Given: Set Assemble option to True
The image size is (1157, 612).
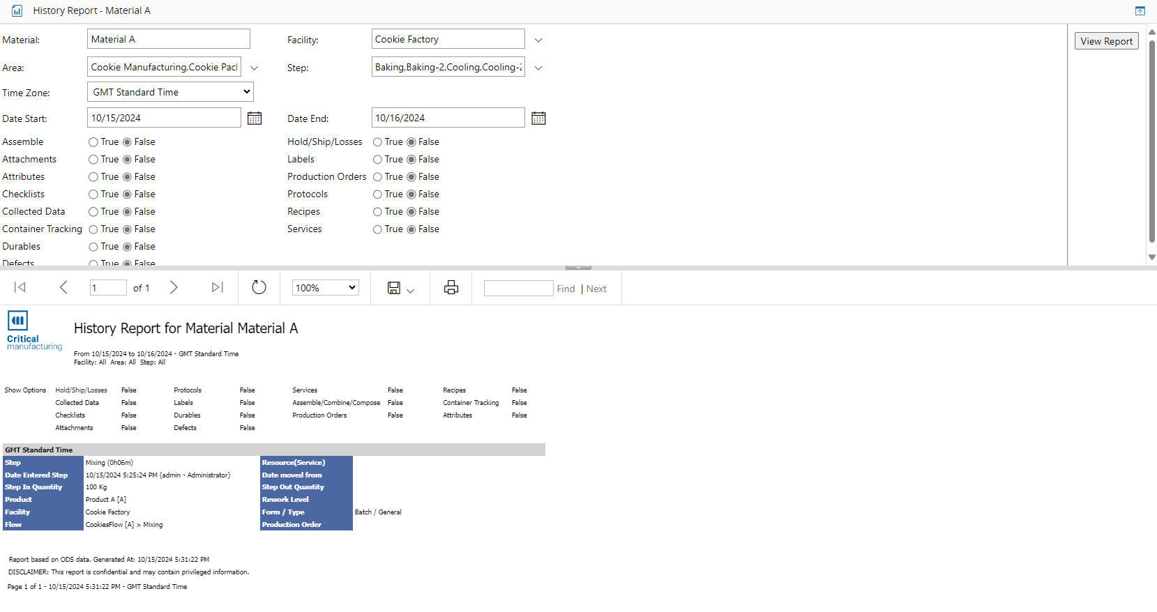Looking at the screenshot, I should [x=93, y=142].
